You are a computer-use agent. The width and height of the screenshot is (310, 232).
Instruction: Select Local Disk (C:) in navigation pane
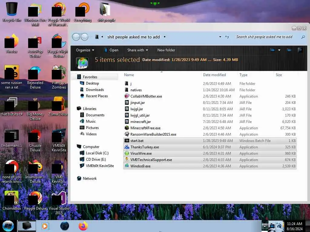[x=97, y=153]
